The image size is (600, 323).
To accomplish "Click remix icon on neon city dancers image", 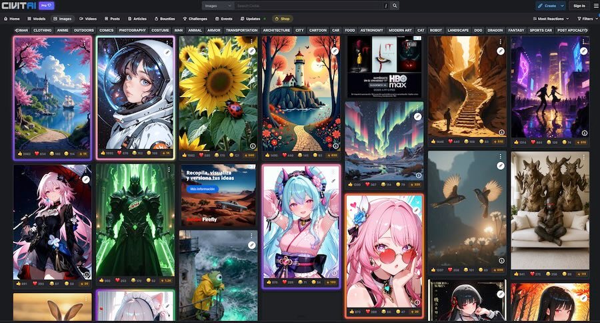I will [x=583, y=51].
